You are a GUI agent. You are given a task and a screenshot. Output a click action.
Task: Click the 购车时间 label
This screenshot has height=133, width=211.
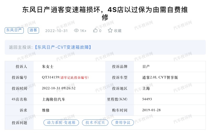(x=120, y=110)
